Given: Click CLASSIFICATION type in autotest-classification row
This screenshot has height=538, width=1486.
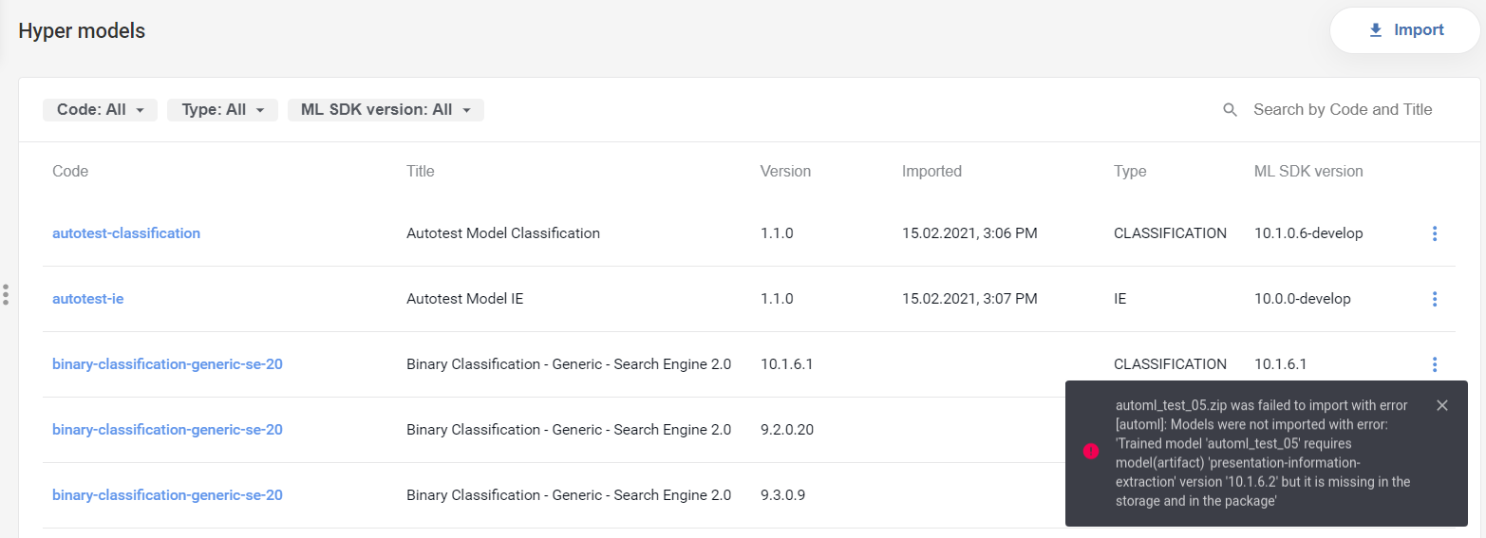Looking at the screenshot, I should pyautogui.click(x=1170, y=233).
